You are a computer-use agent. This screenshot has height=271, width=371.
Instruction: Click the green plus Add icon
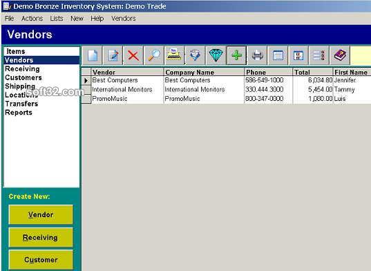236,55
